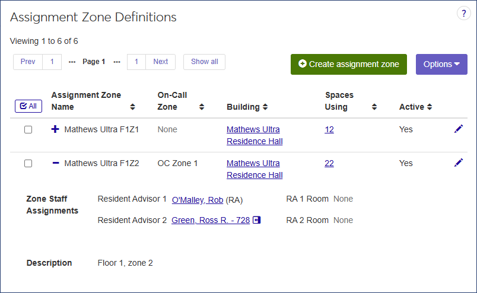
Task: Open O'Malley, Rob staff link
Action: [x=198, y=200]
